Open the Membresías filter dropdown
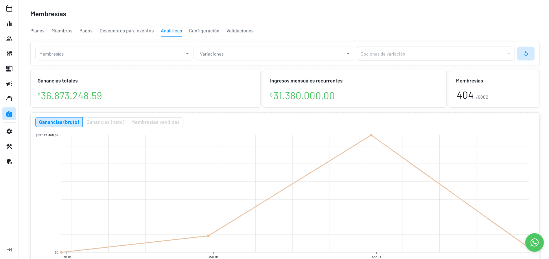549x259 pixels. click(x=114, y=54)
